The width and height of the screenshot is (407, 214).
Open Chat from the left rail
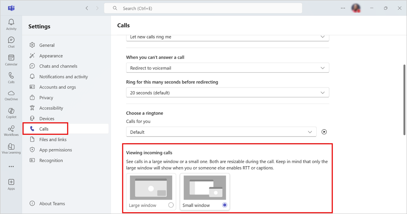coord(11,42)
